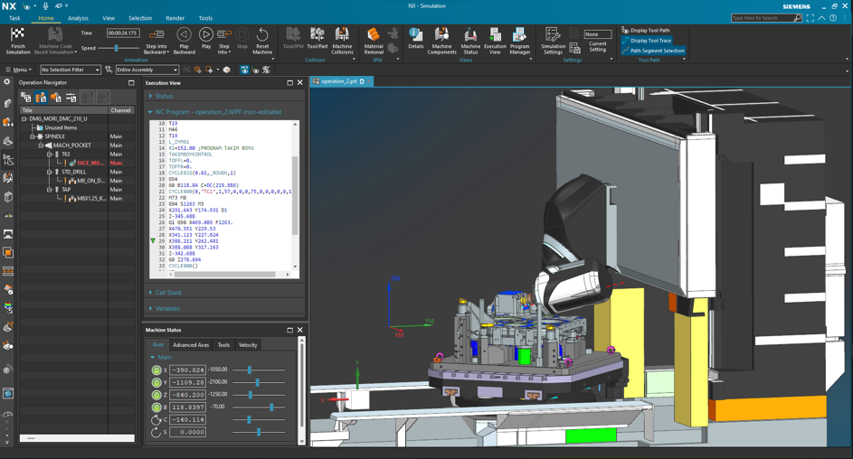Collapse the MACH_POCKET tree node
Image resolution: width=853 pixels, height=459 pixels.
click(x=41, y=145)
